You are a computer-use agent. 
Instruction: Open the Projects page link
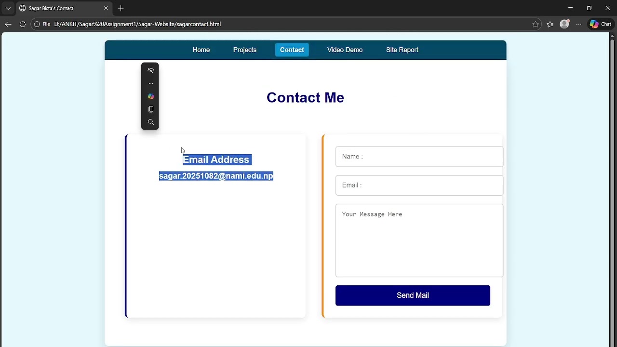pos(245,50)
